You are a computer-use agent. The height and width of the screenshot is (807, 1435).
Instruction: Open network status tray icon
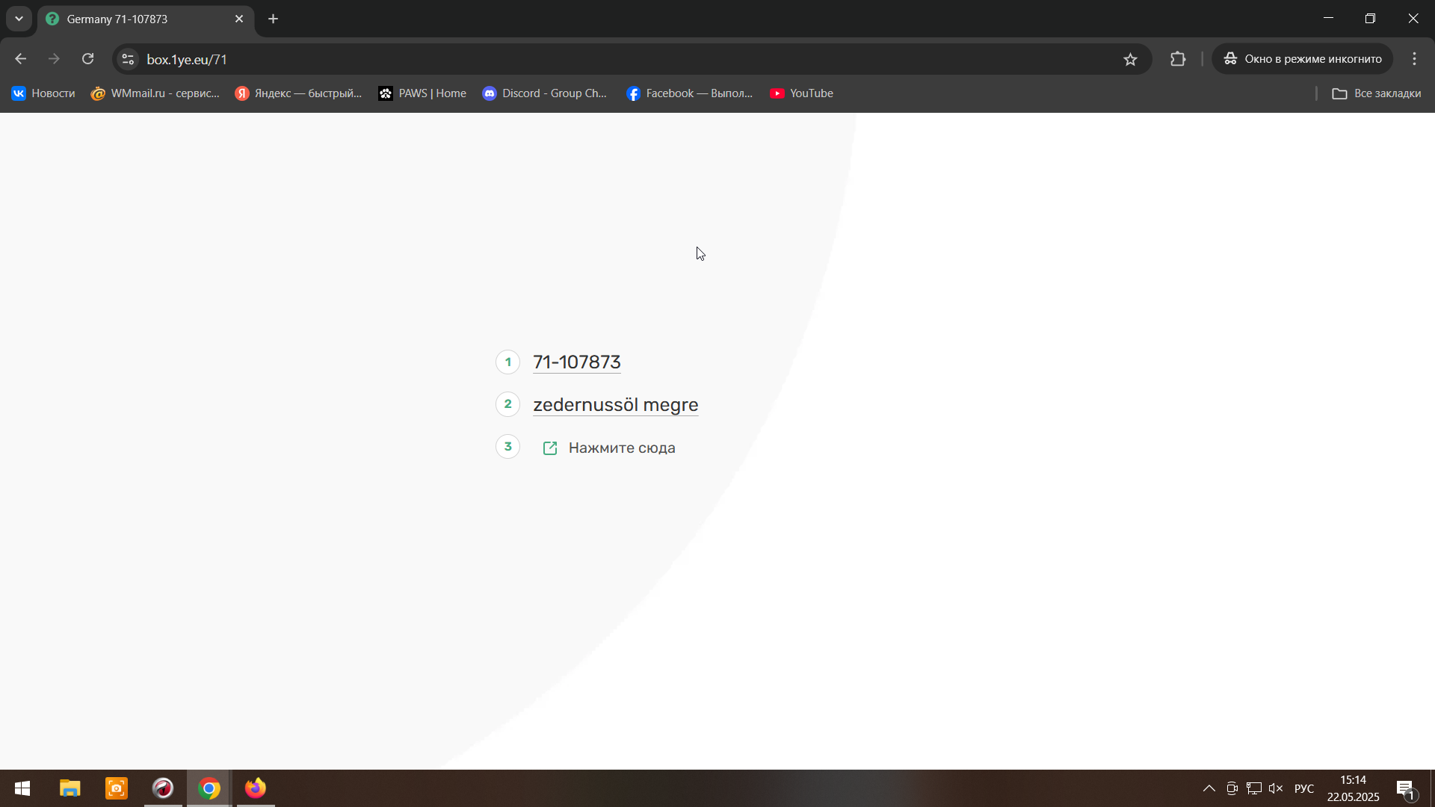pos(1254,788)
